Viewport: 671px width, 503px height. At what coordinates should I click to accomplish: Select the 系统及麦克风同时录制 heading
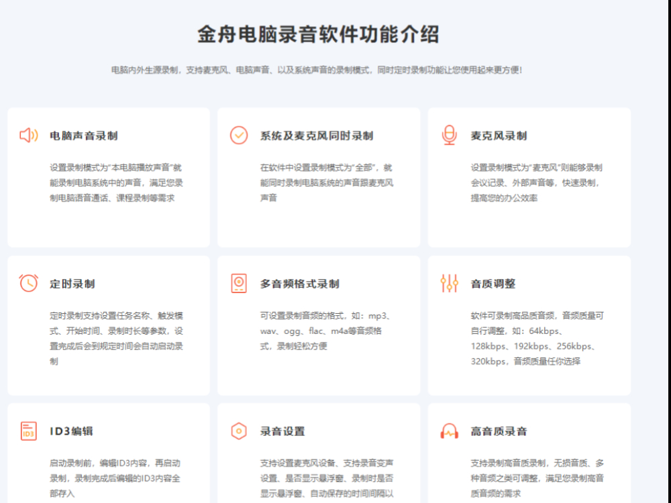[x=317, y=136]
